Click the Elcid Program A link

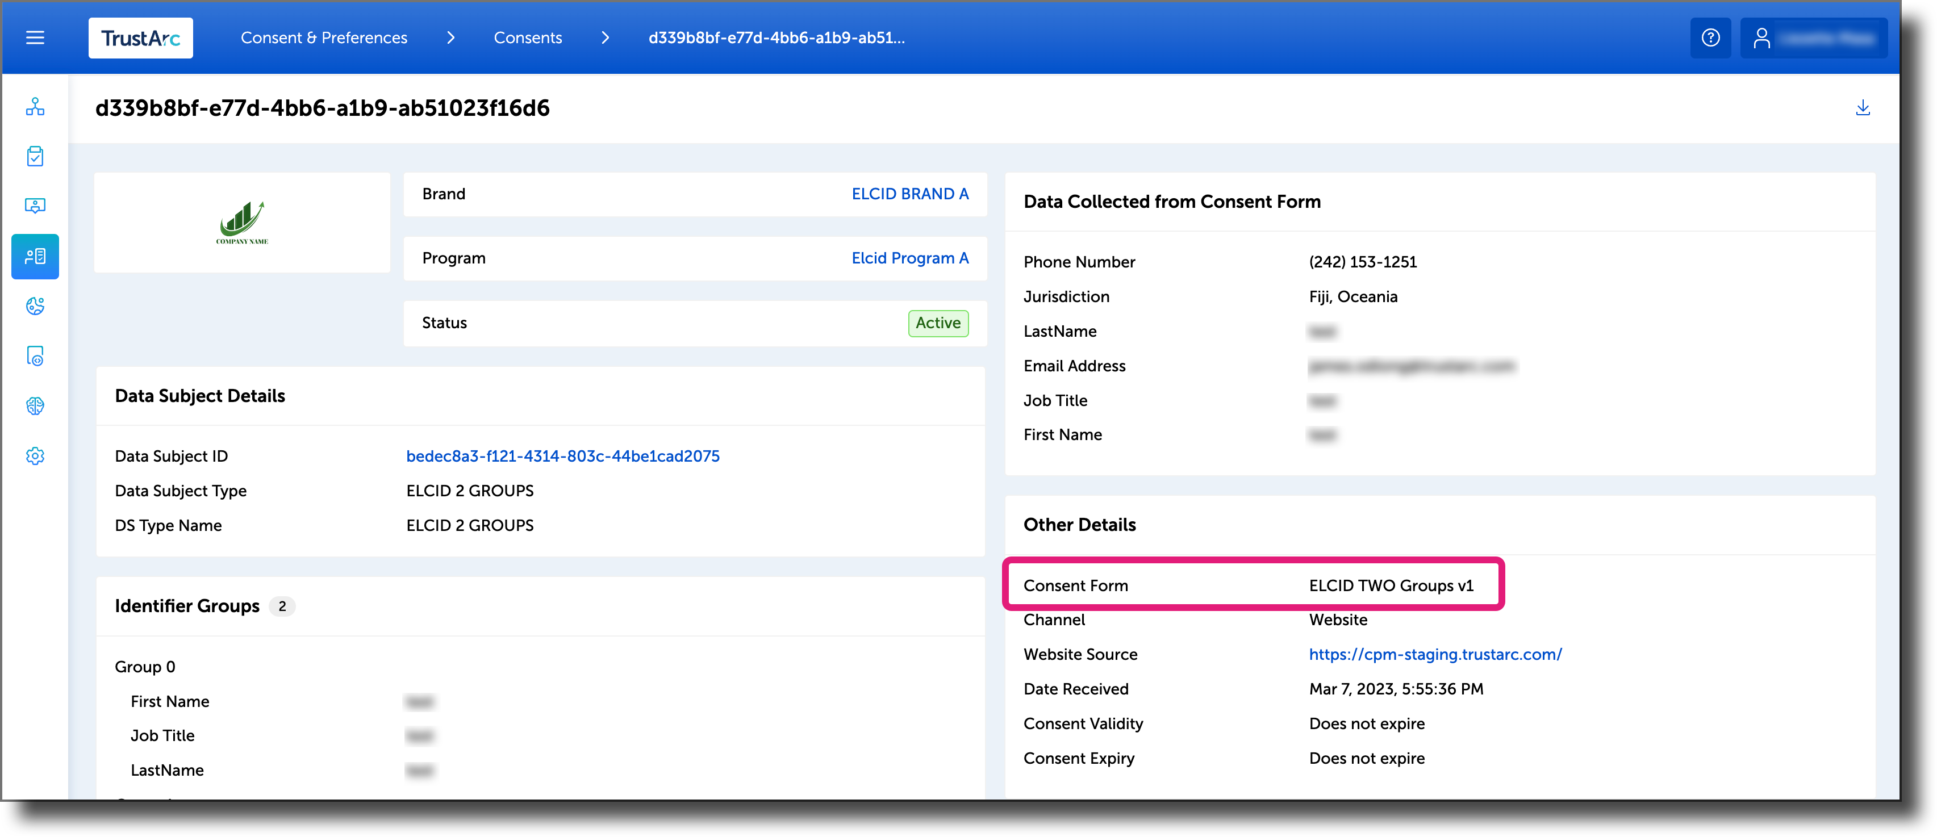[909, 258]
